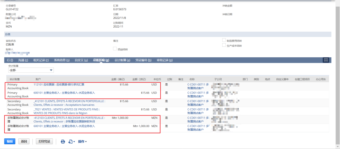Viewport: 340px width, 149px height.
Task: Open account link _412101 CLIENTS, EFFETS À RECEVOIR
Action: 69,103
